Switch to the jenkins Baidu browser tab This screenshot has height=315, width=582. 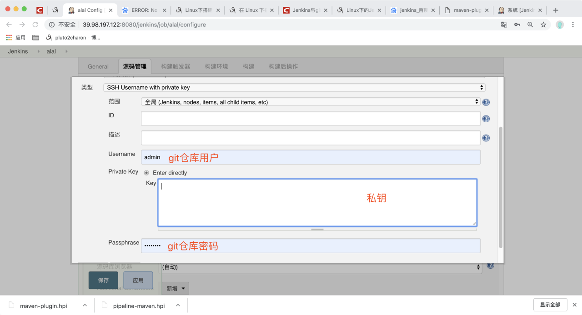coord(414,10)
